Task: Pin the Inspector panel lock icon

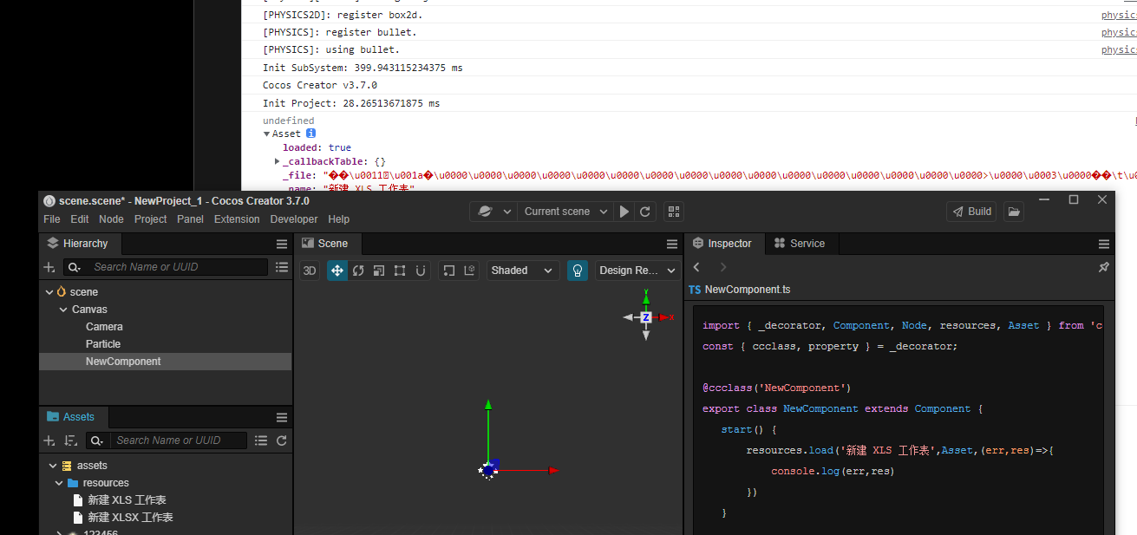Action: (1104, 267)
